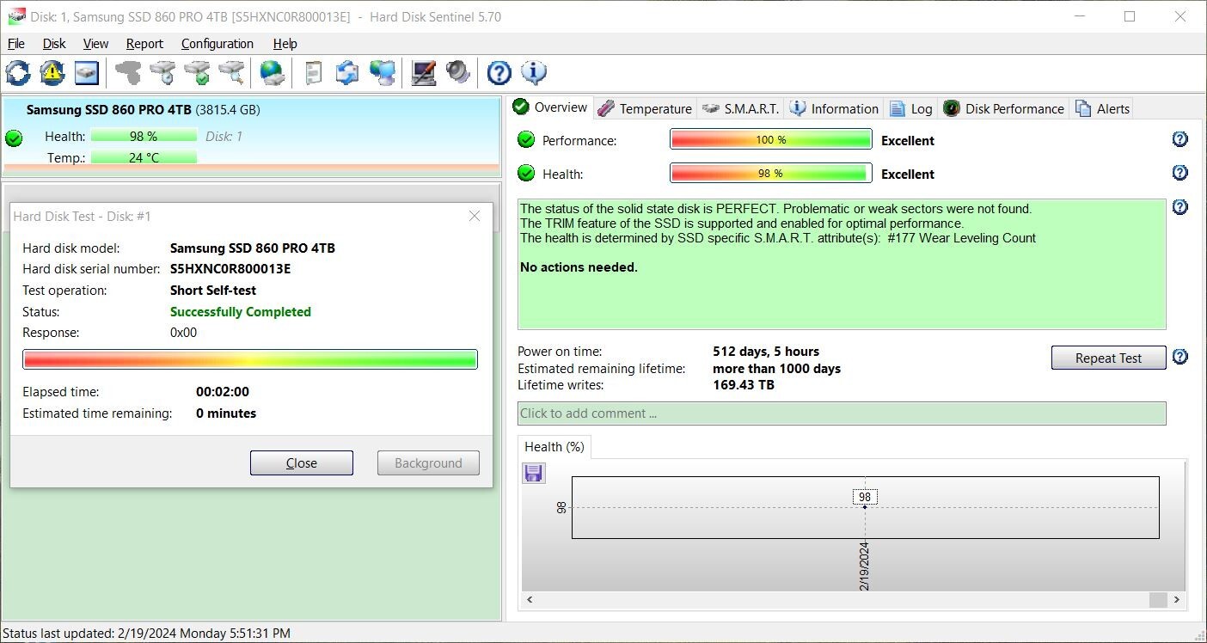
Task: Switch to the Temperature tab
Action: (645, 108)
